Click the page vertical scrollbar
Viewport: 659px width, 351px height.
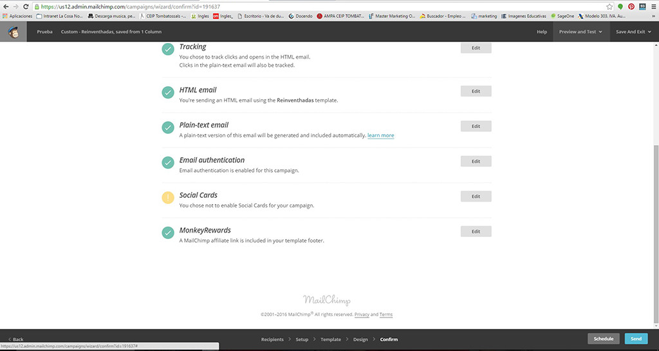click(x=656, y=236)
